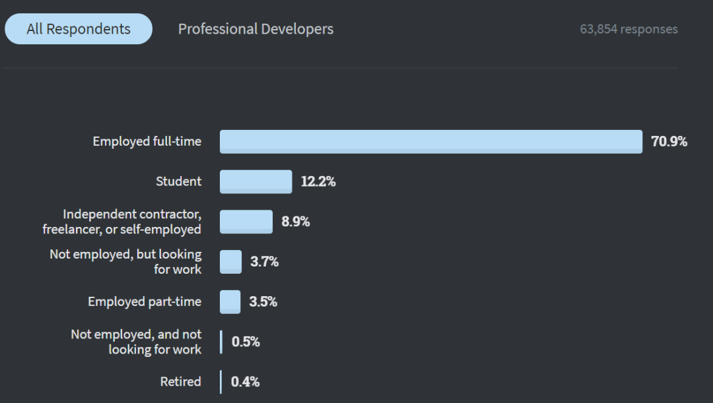This screenshot has height=403, width=713.
Task: Click the 3.7% value
Action: click(264, 262)
